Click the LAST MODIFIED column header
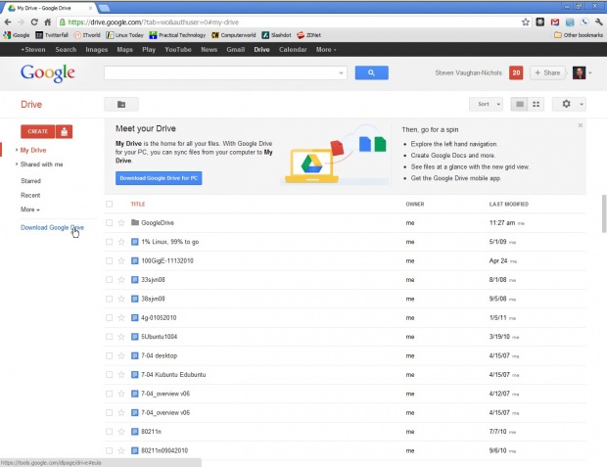This screenshot has height=467, width=607. [x=509, y=204]
